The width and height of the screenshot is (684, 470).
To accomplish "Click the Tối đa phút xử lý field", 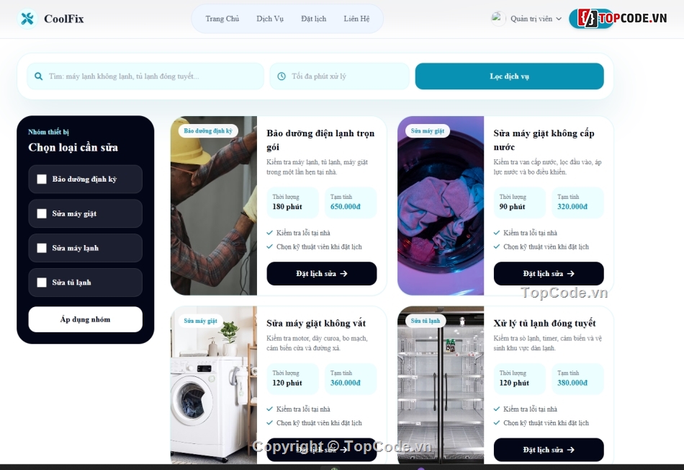I will (340, 76).
